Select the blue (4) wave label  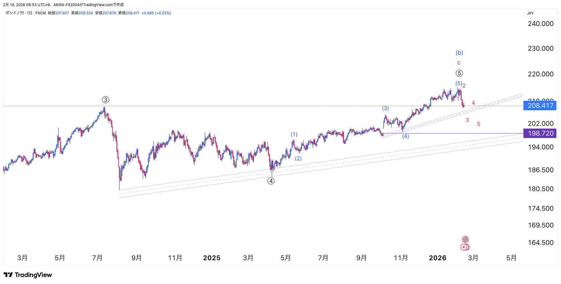(405, 136)
